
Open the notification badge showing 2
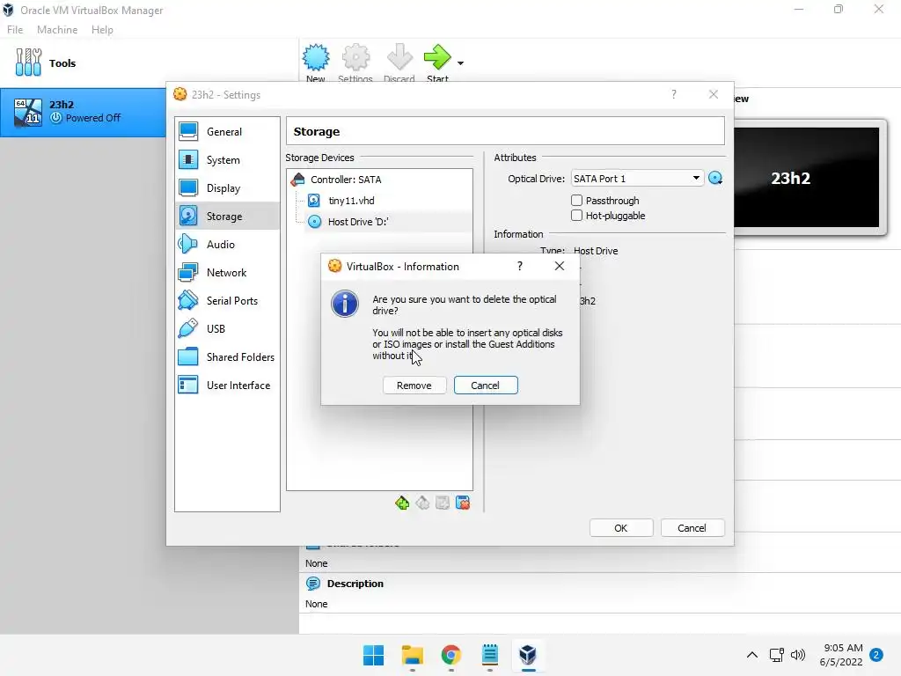876,655
